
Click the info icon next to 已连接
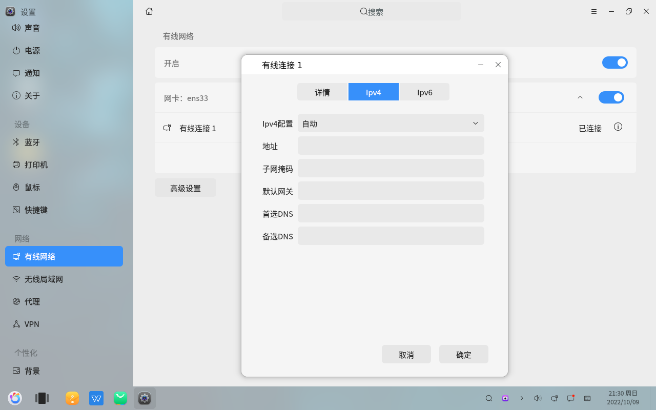[x=618, y=127]
